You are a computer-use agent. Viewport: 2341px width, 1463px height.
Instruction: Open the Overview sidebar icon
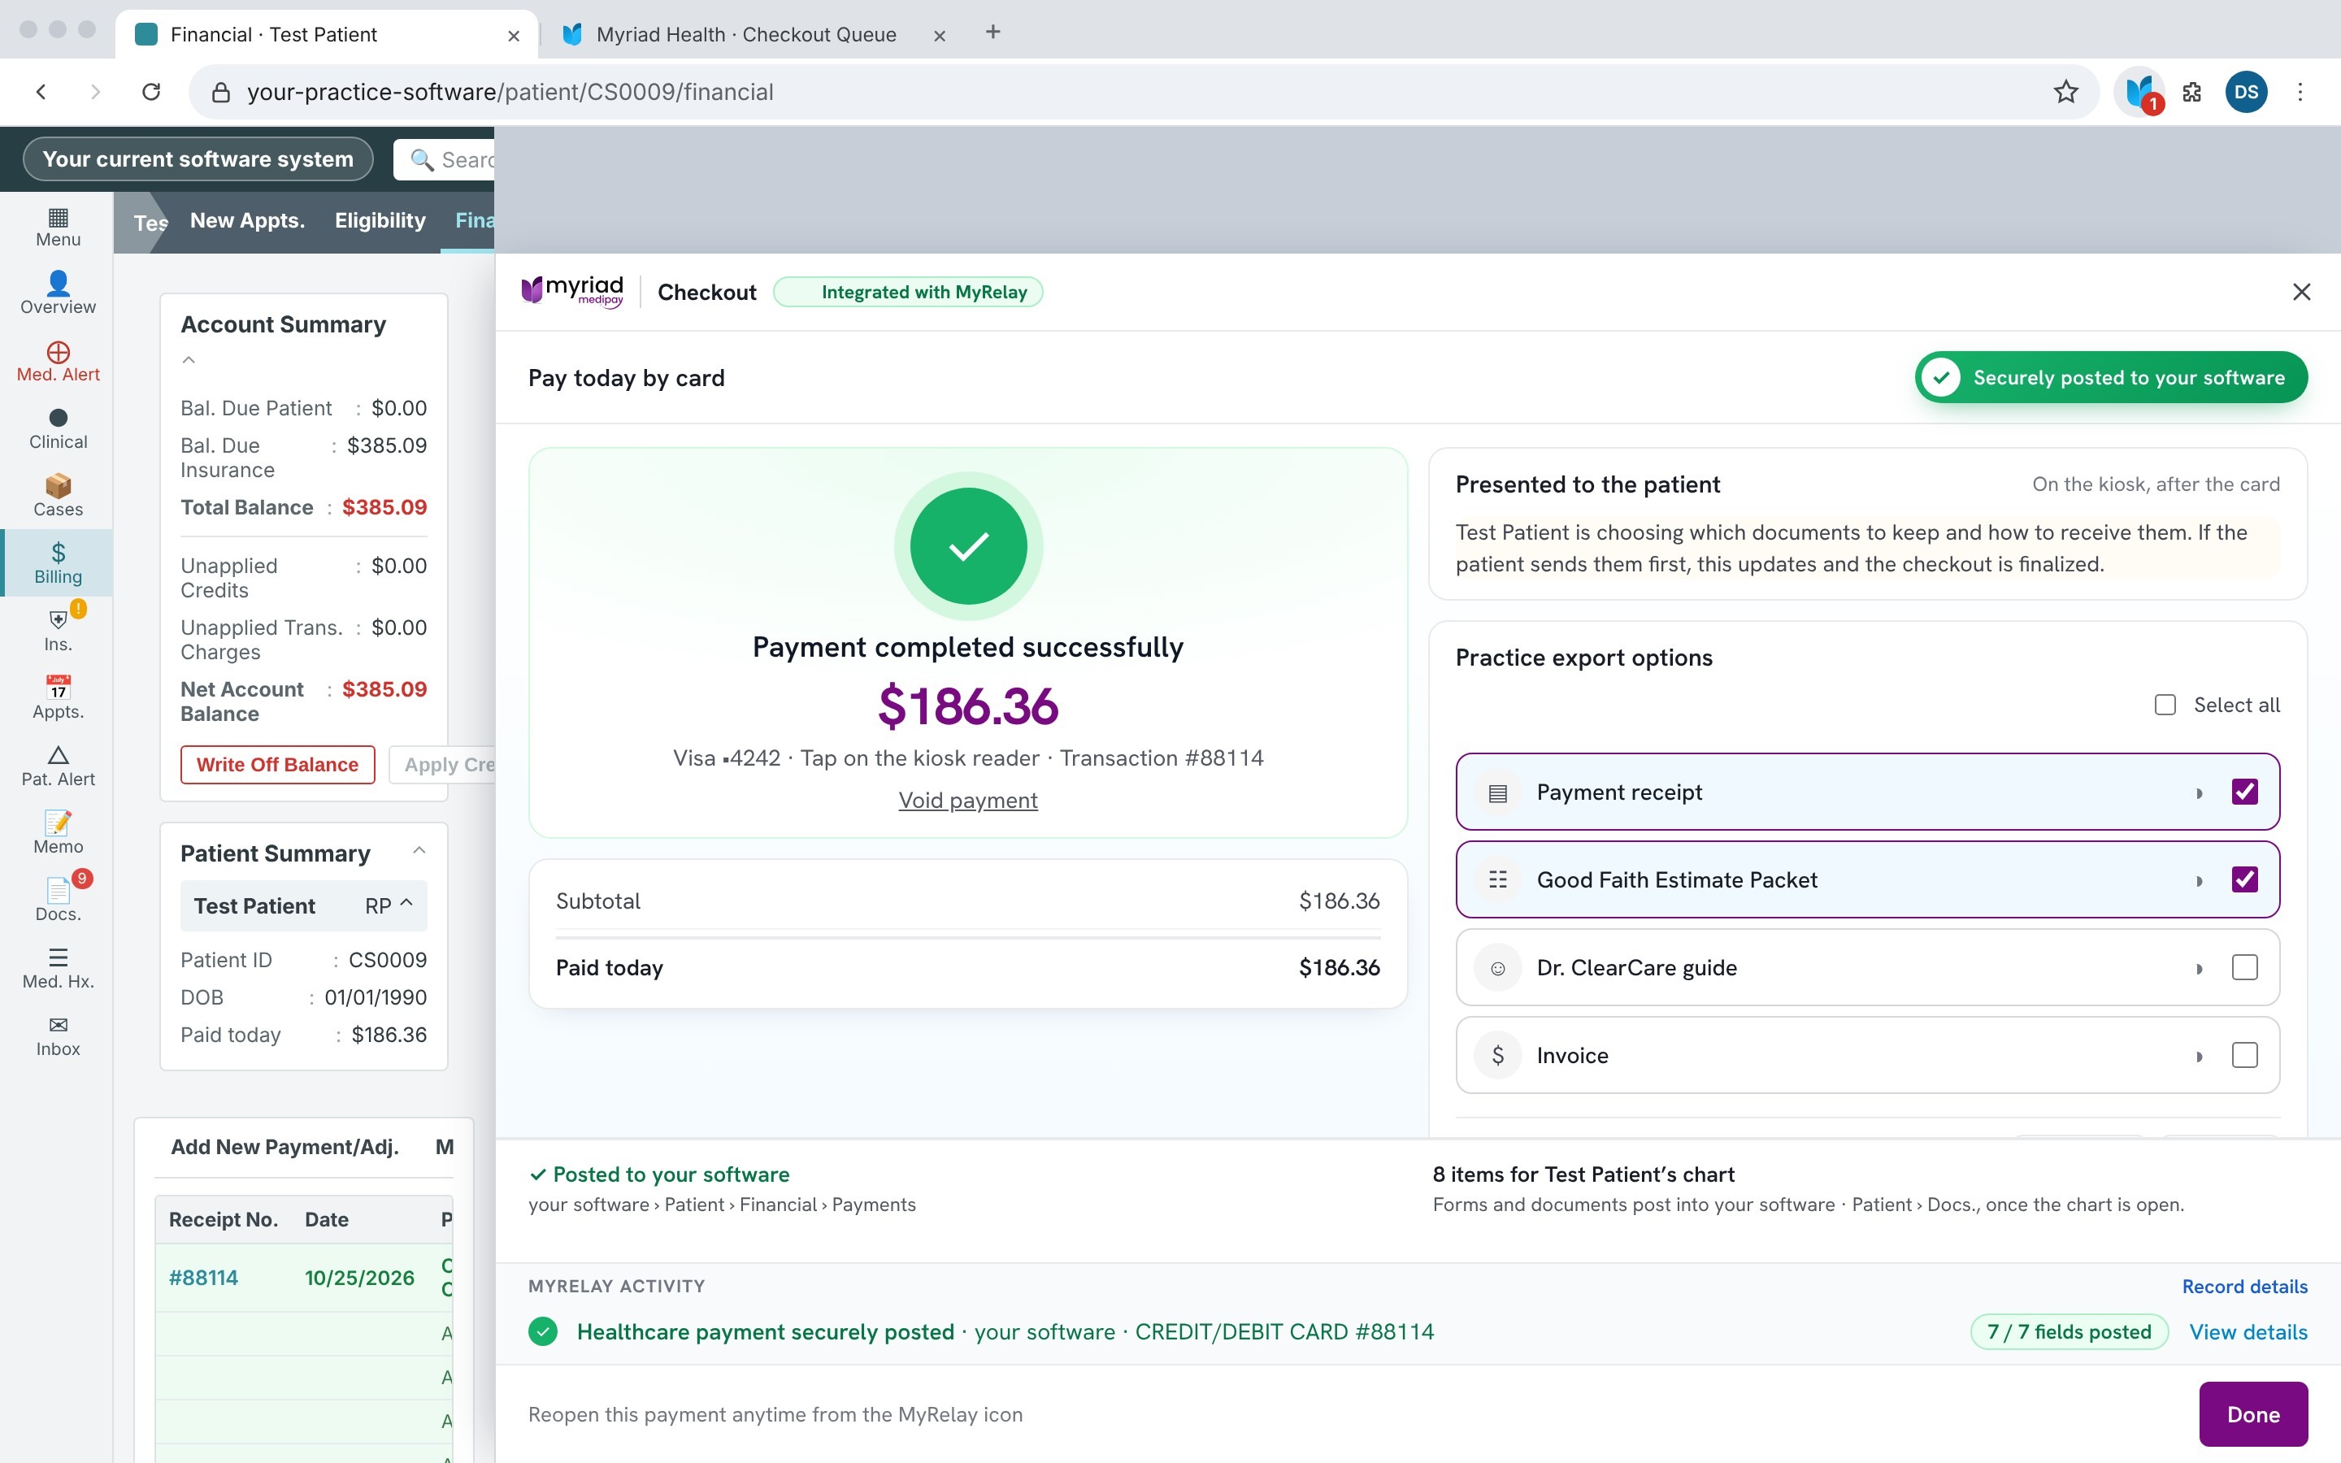[58, 293]
